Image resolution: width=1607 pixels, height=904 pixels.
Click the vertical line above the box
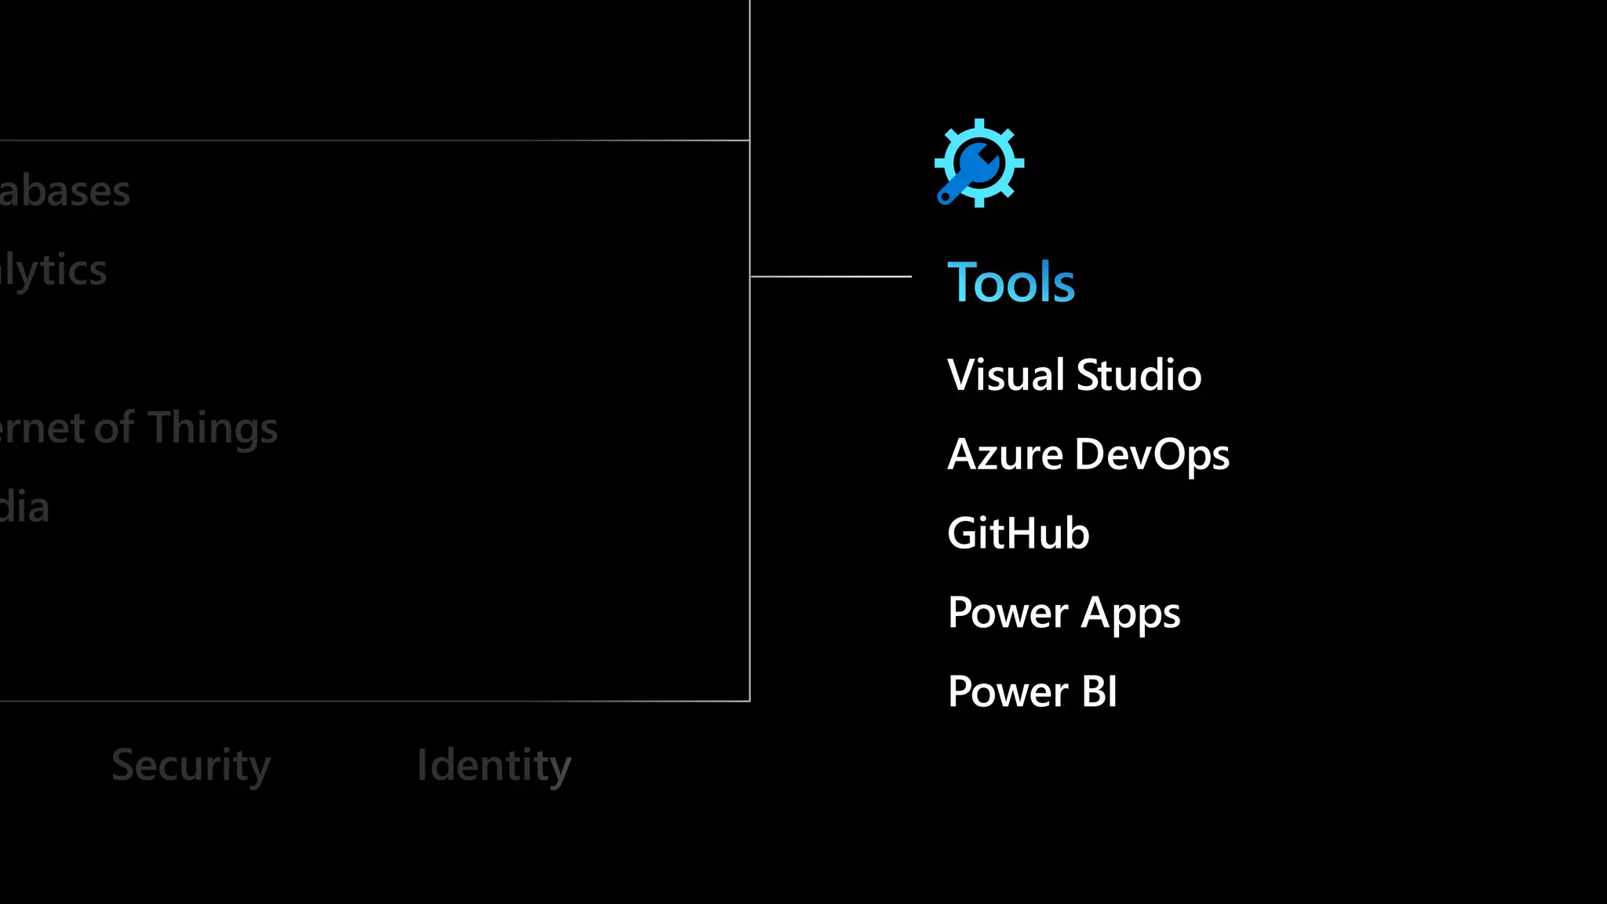click(x=750, y=71)
